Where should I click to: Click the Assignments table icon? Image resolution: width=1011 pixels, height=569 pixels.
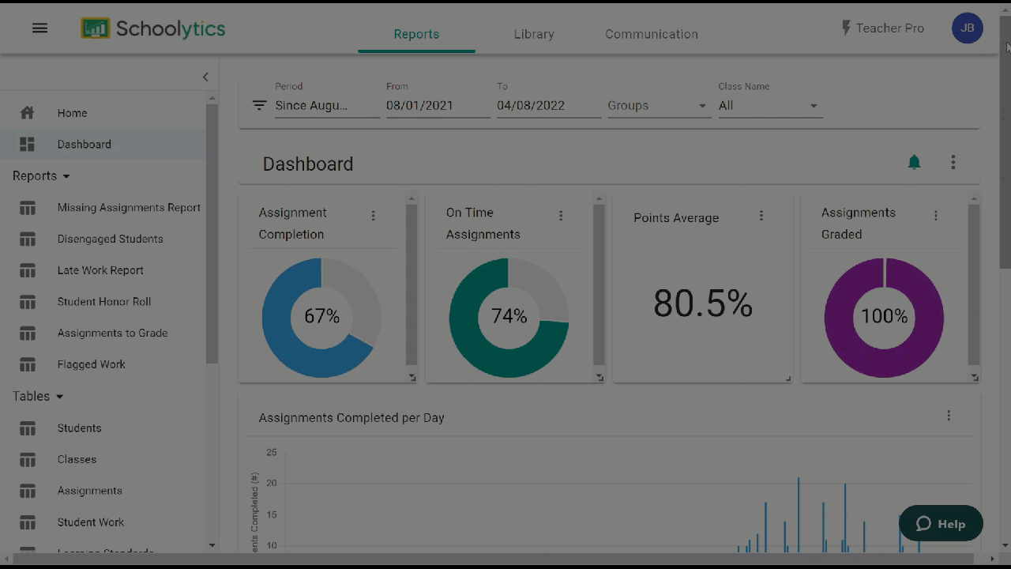click(28, 491)
